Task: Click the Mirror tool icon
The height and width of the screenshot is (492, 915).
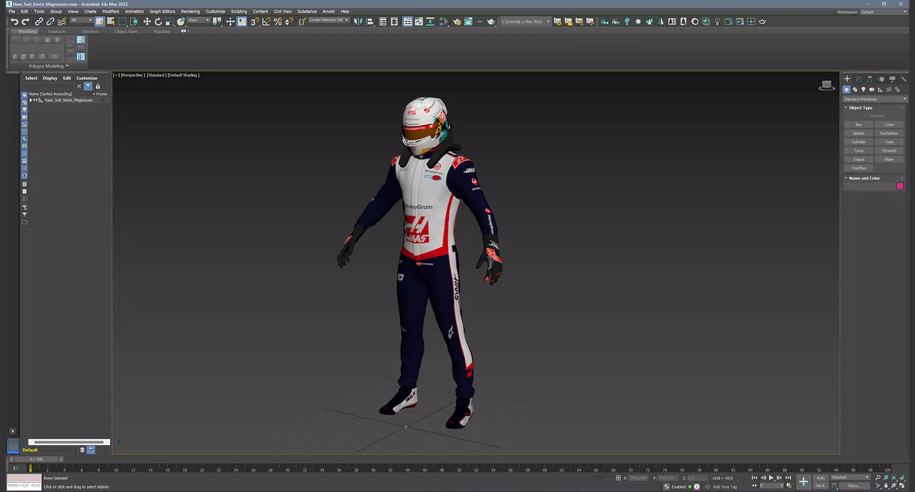Action: (358, 21)
